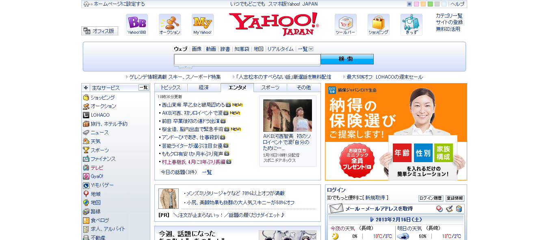Screen dimensions: 548x240
Task: Click the home icon beside ホームページに設定する
Action: 87,4
